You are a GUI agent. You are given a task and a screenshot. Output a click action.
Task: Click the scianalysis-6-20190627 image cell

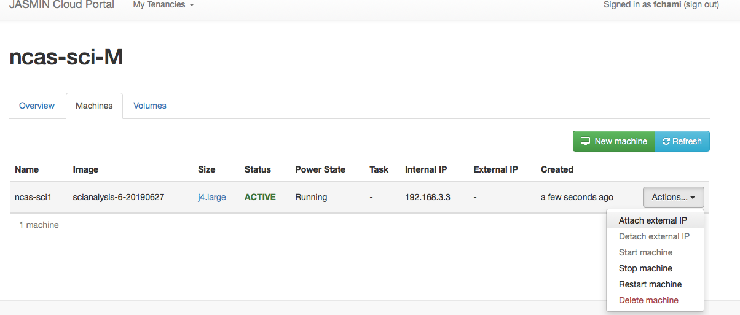[x=118, y=197]
